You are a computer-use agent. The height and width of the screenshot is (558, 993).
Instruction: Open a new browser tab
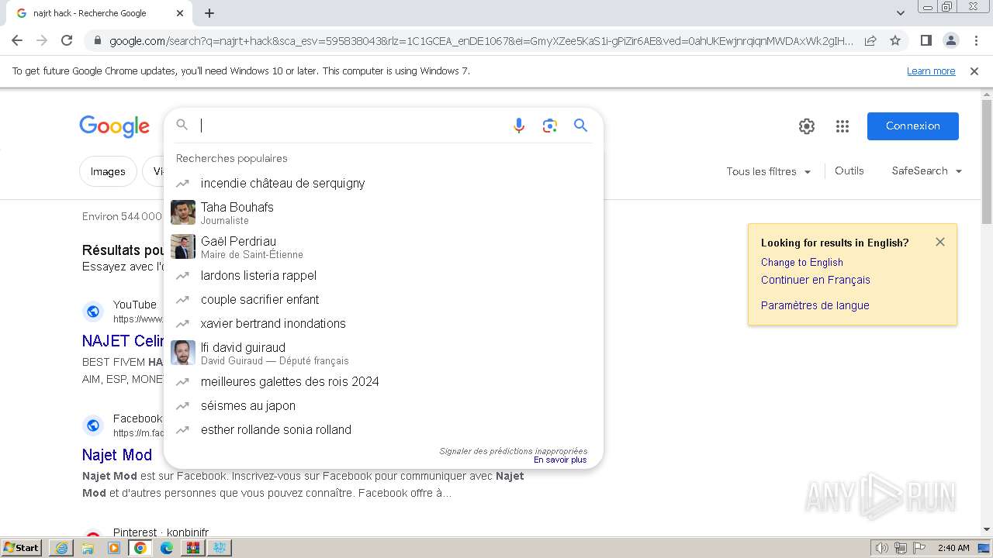coord(209,13)
